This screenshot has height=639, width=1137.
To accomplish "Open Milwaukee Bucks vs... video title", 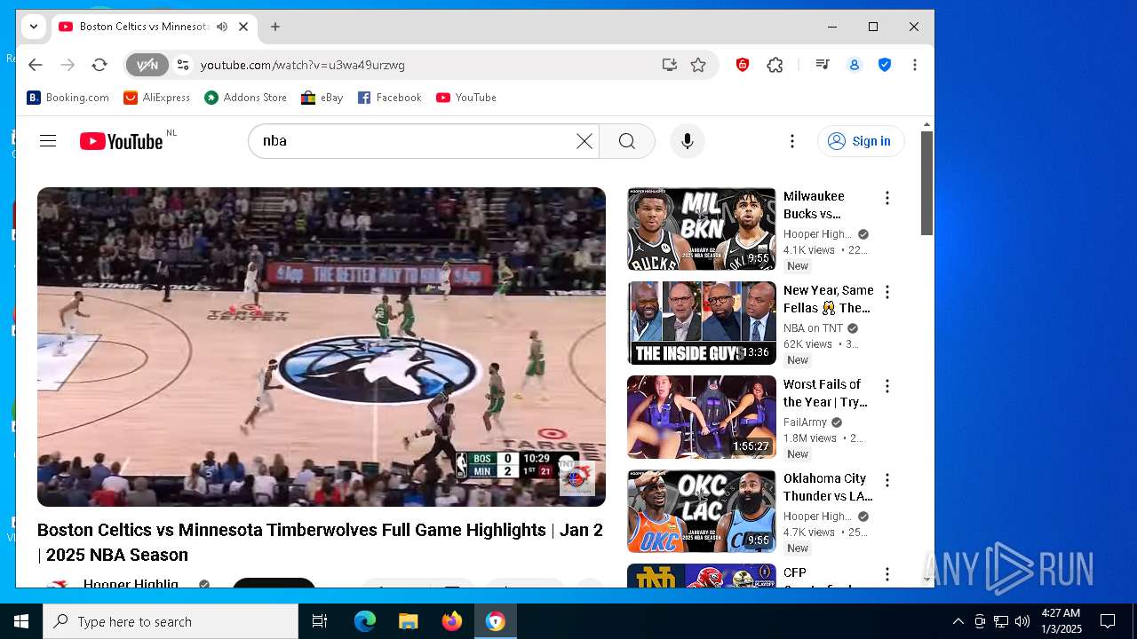I will point(814,205).
